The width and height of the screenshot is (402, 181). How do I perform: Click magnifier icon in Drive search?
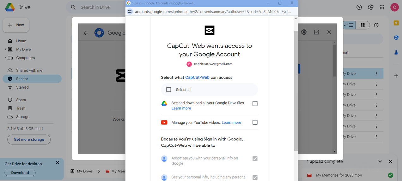73,7
